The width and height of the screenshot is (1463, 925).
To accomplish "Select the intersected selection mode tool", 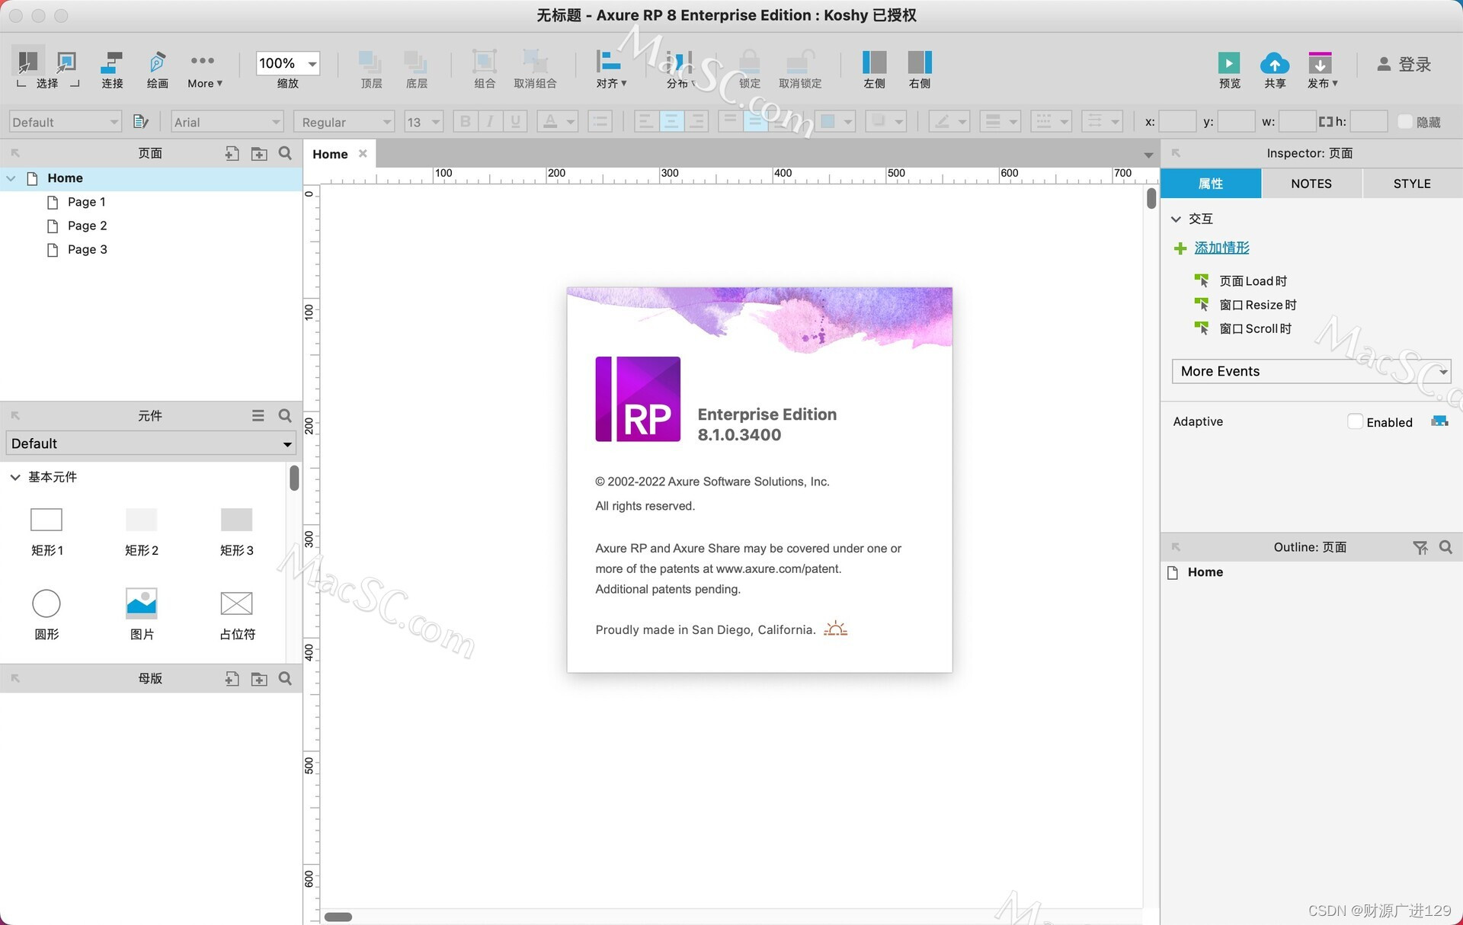I will 28,62.
